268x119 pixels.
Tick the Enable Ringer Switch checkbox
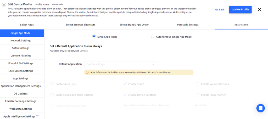pos(197,95)
